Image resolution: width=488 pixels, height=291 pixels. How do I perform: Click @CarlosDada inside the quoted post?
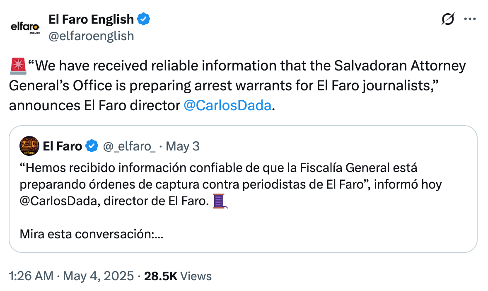(59, 202)
